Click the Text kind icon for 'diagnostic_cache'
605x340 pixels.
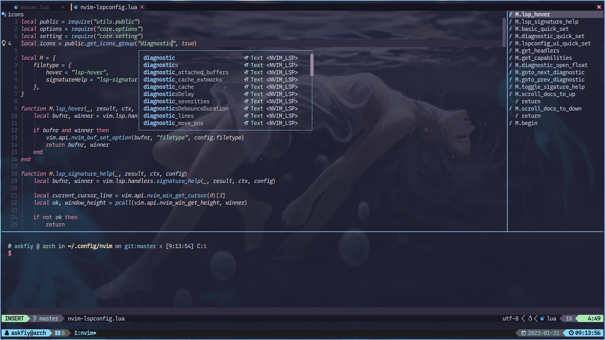pyautogui.click(x=246, y=87)
